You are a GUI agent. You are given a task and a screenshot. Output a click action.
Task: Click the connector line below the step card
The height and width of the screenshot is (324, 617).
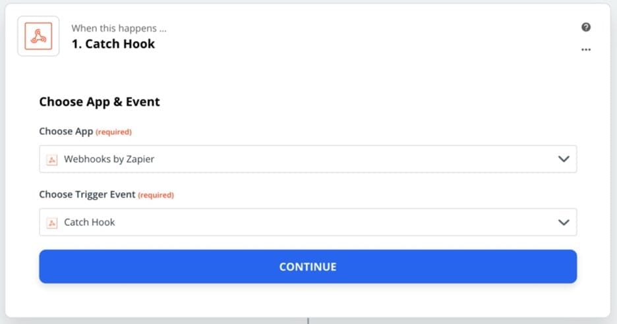308,321
